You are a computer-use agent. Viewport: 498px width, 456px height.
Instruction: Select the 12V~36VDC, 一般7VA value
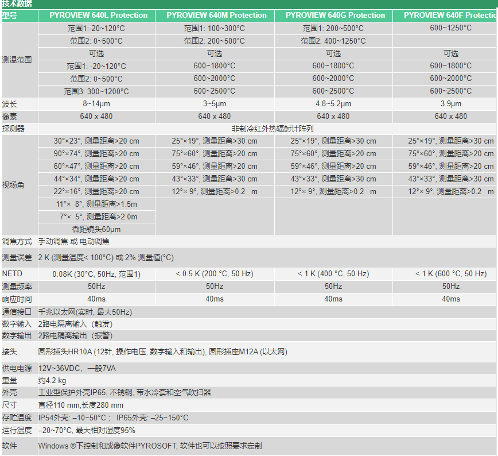click(x=77, y=368)
